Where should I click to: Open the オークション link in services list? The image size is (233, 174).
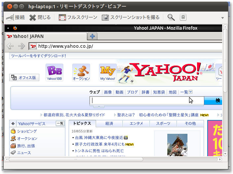pos(27,138)
